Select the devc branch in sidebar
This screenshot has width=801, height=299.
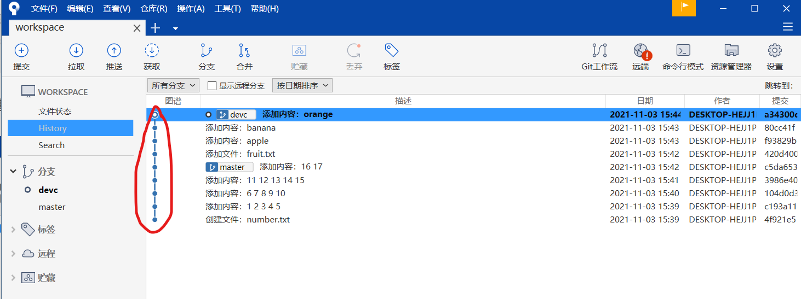[48, 190]
